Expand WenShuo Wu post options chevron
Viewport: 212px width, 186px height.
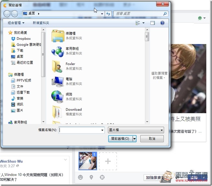(65, 160)
